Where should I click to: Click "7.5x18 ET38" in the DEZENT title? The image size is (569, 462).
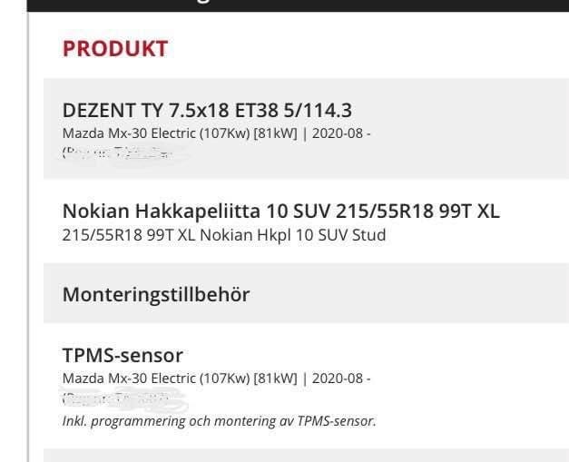(224, 111)
